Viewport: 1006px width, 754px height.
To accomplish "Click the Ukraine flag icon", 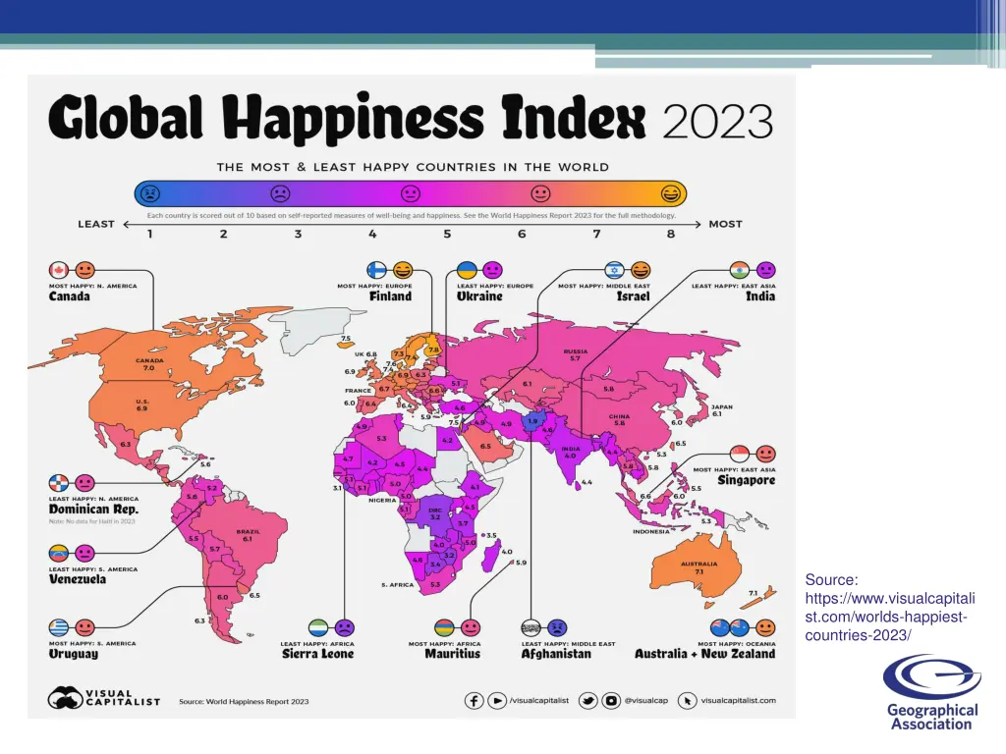I will pos(467,270).
